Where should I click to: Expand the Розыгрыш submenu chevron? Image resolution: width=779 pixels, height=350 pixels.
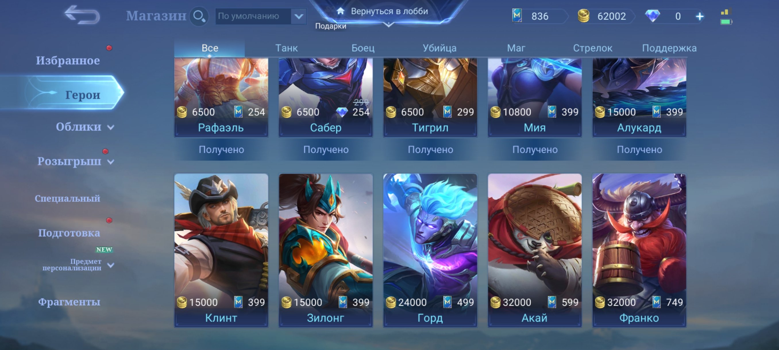pyautogui.click(x=111, y=162)
